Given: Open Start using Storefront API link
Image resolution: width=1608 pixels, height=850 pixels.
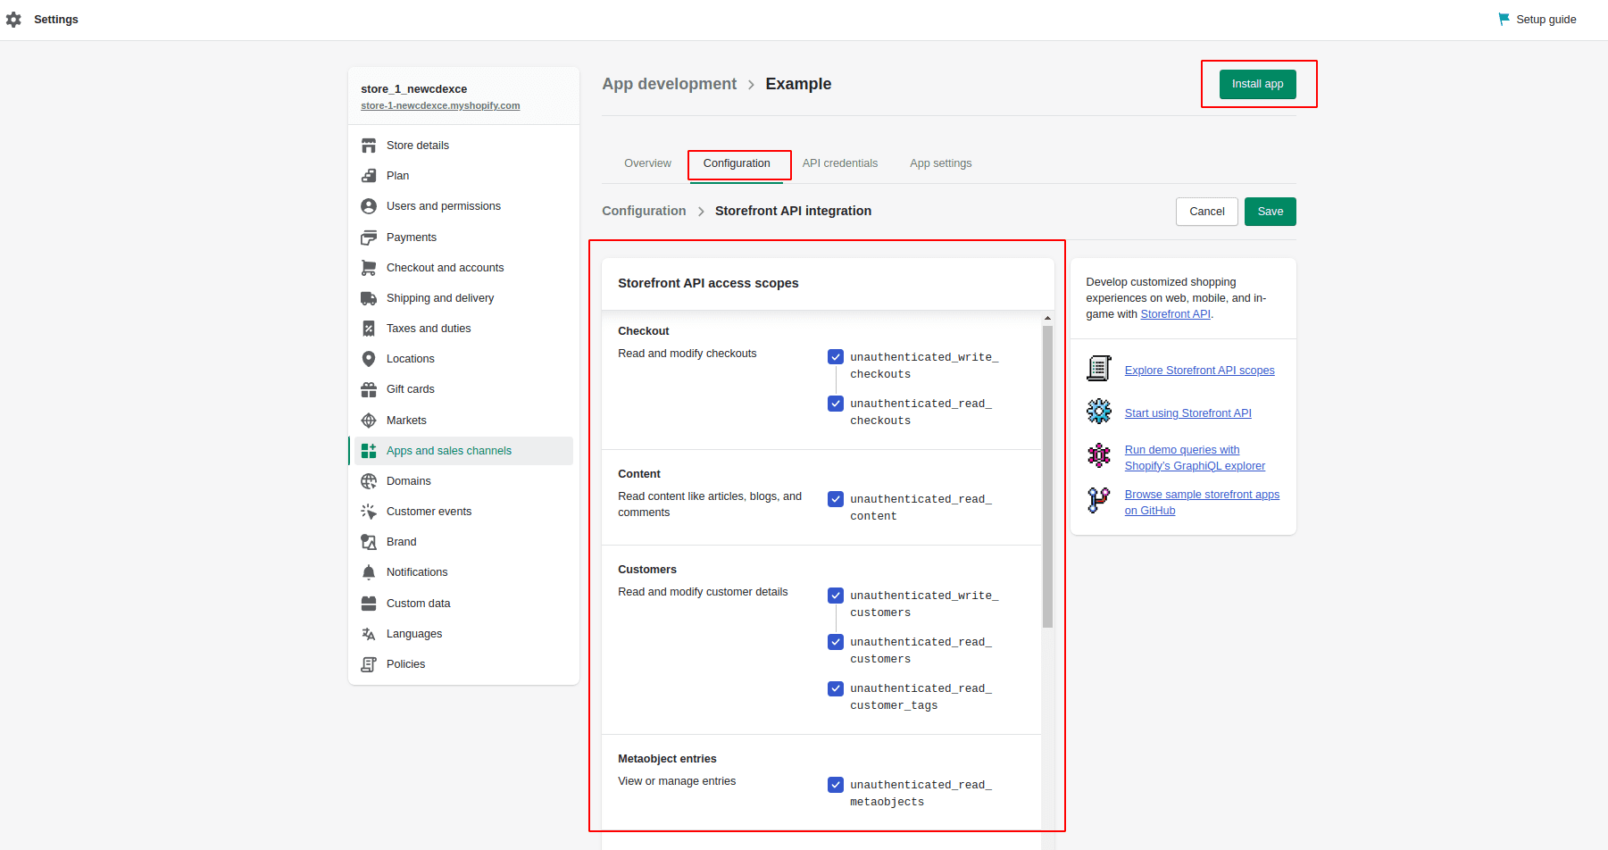Looking at the screenshot, I should click(x=1188, y=413).
